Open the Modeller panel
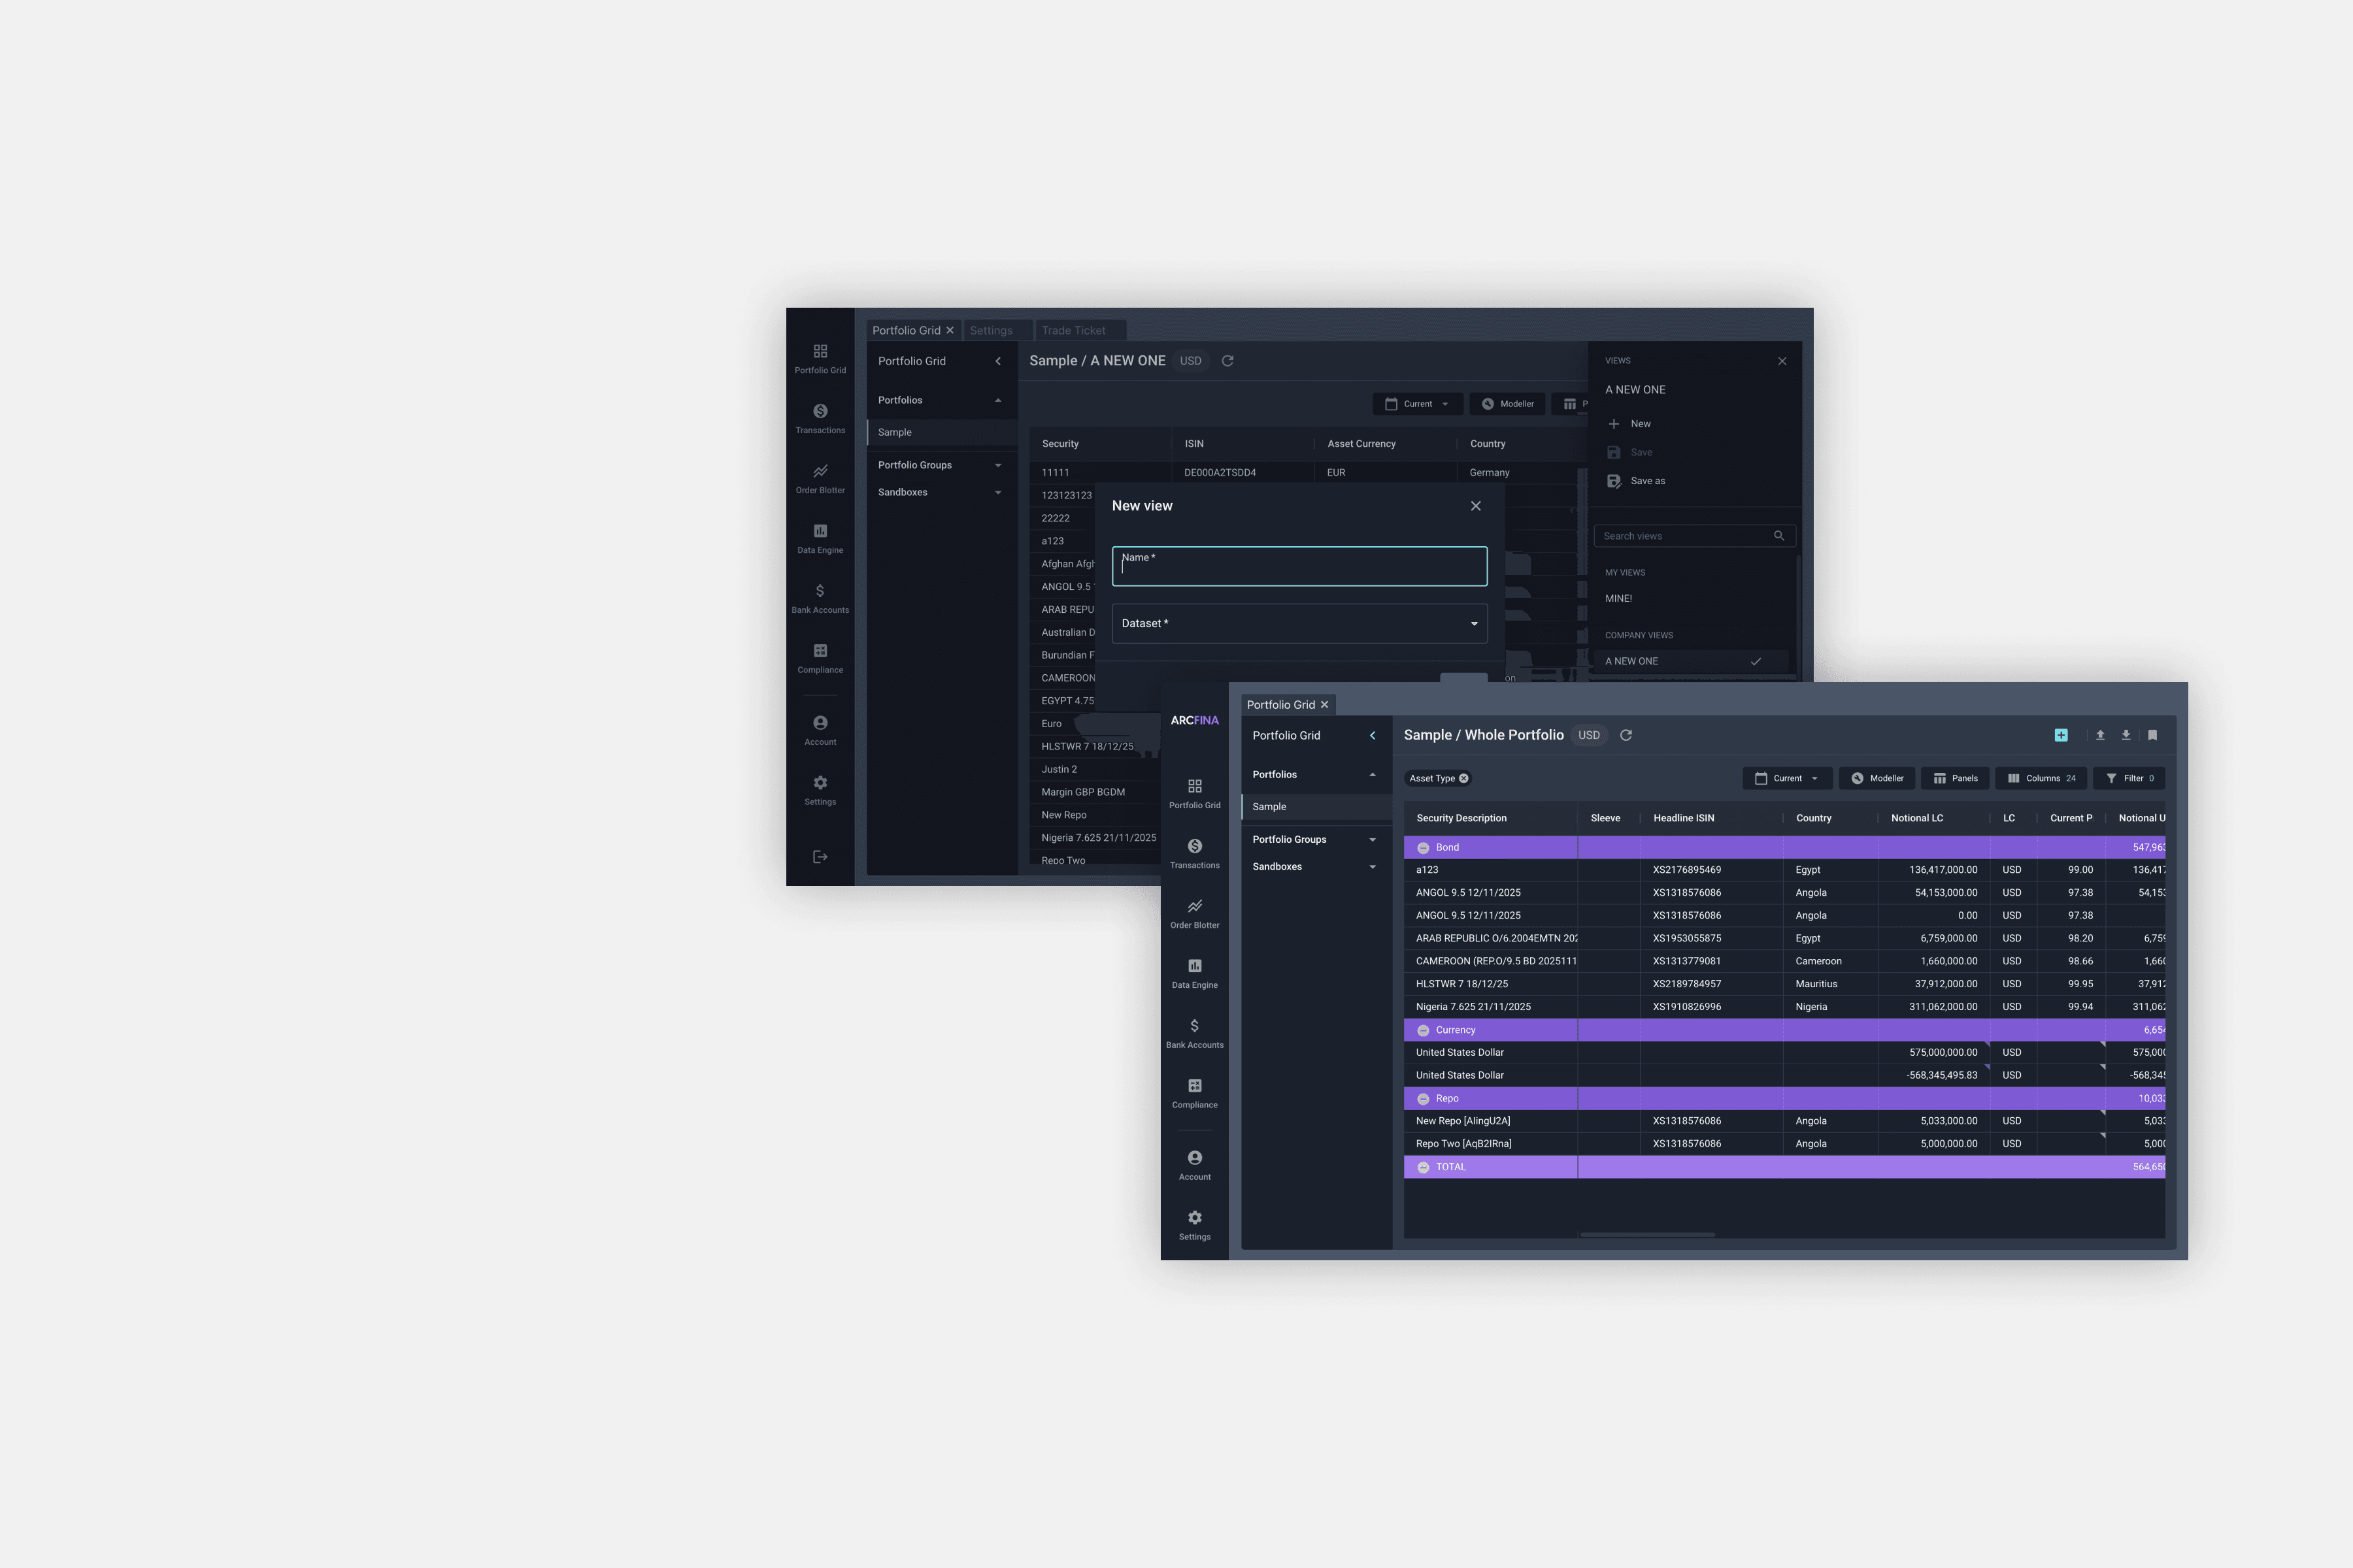The height and width of the screenshot is (1568, 2353). (1877, 778)
